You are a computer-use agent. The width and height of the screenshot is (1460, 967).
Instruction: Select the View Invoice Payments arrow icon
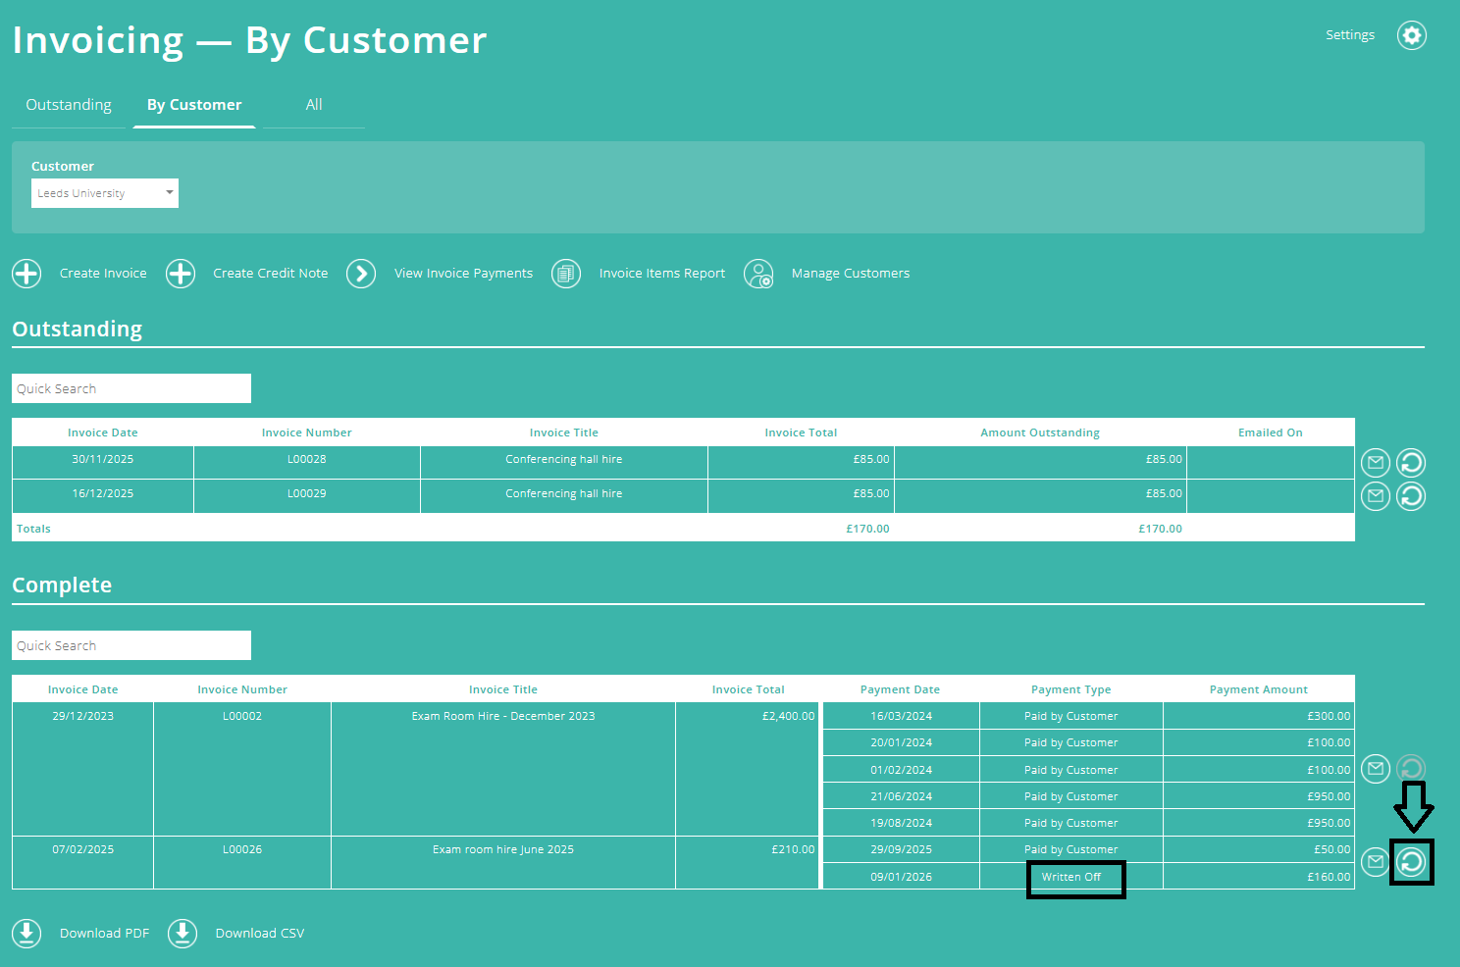click(361, 274)
